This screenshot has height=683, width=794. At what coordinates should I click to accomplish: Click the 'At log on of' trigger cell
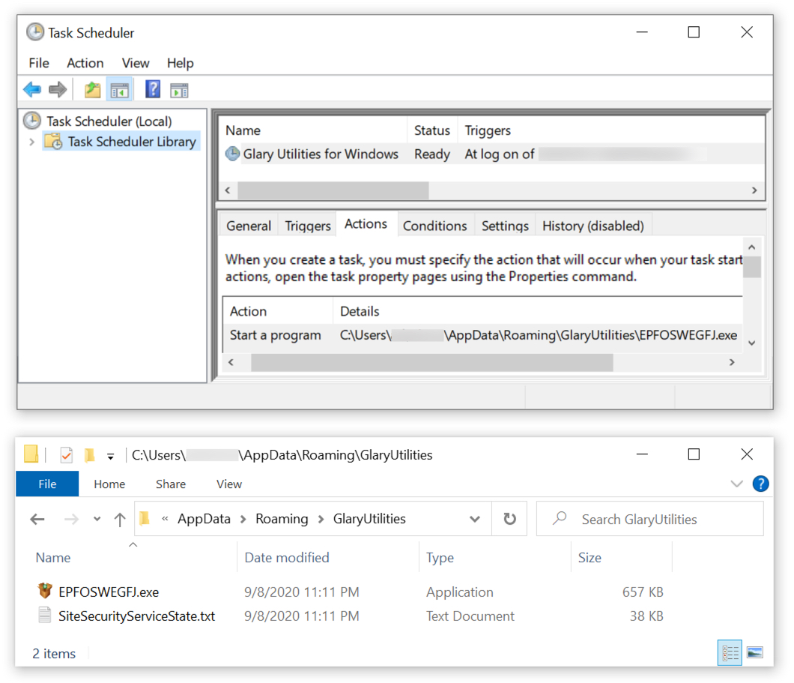coord(500,154)
